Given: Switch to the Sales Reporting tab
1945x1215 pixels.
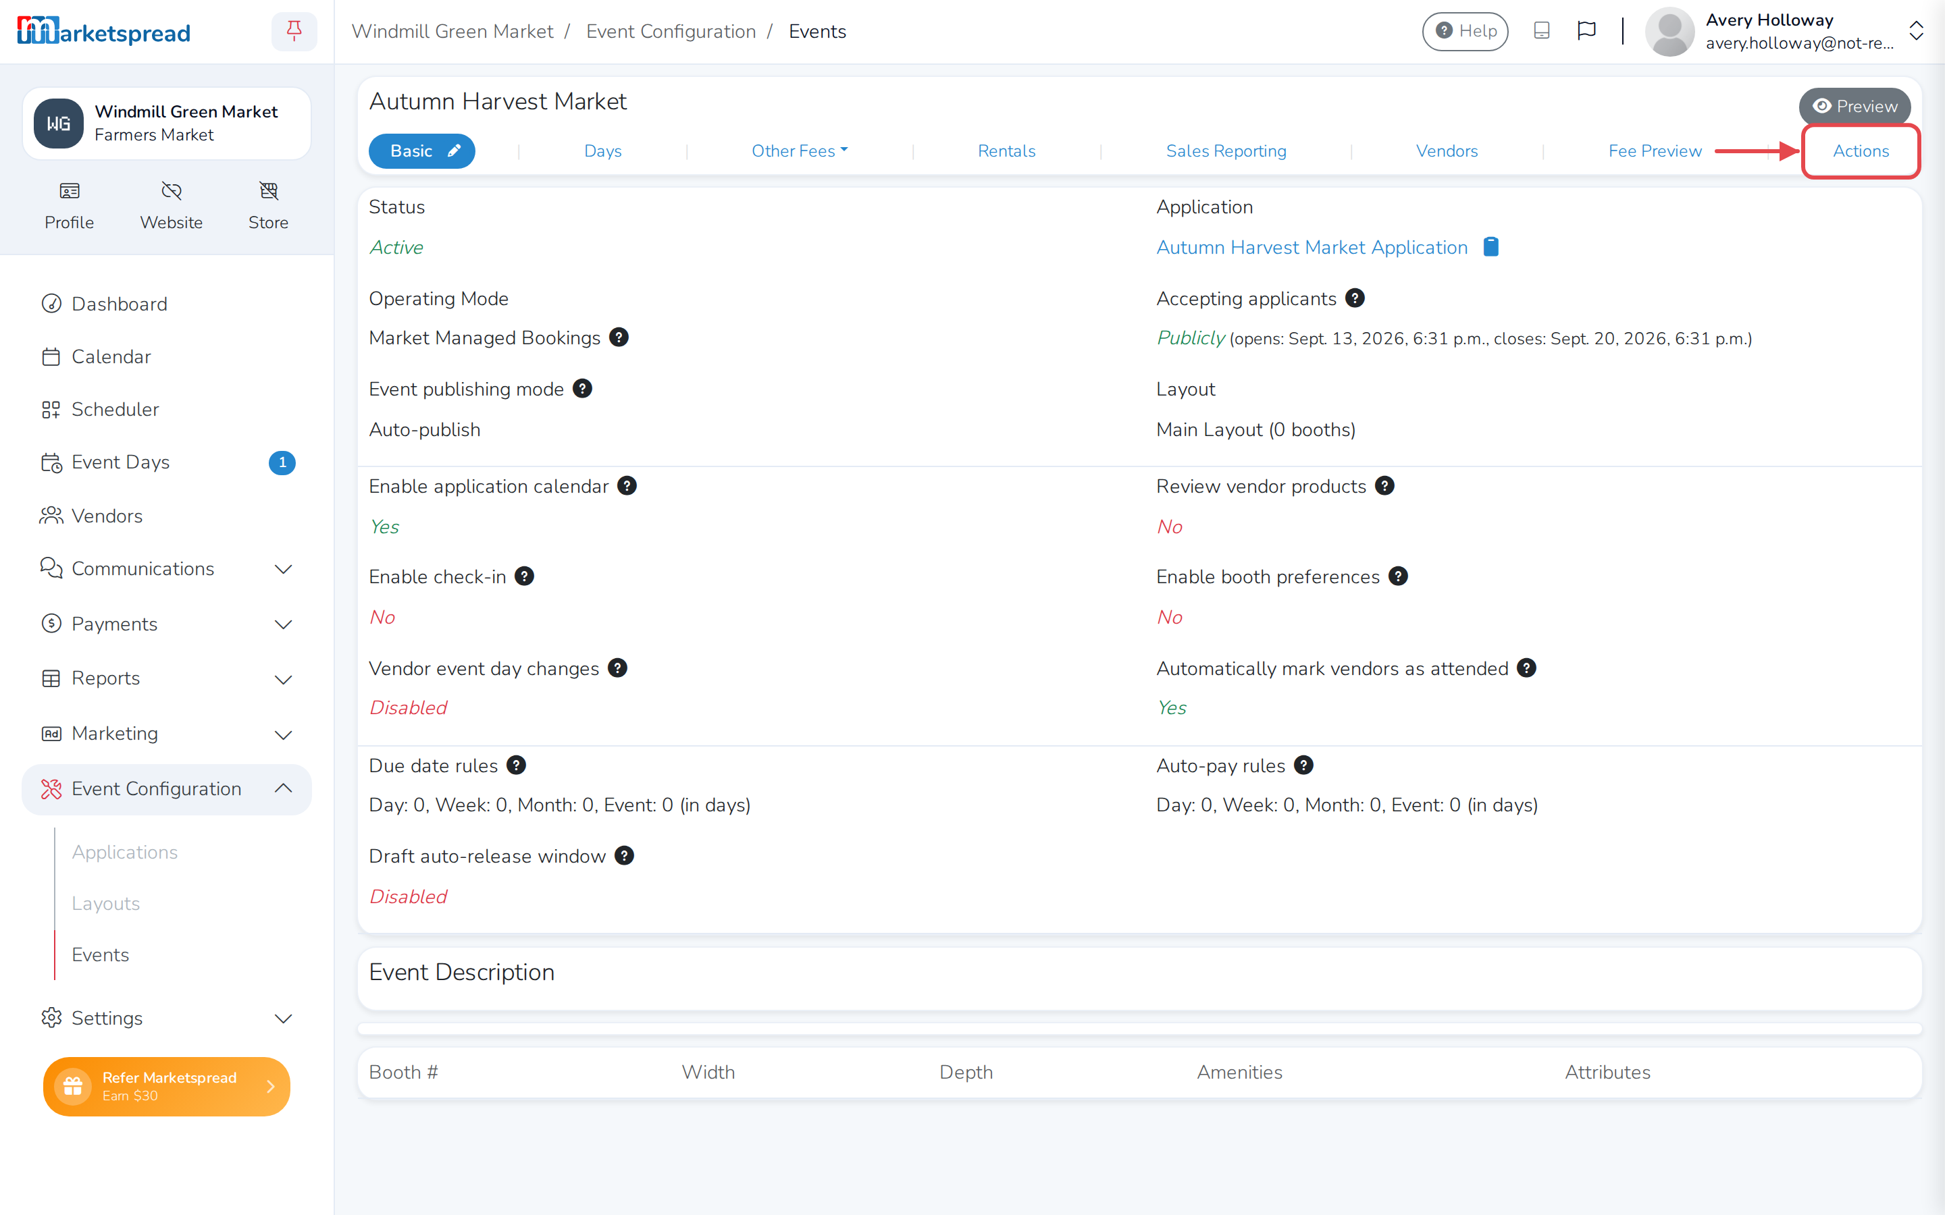Looking at the screenshot, I should pyautogui.click(x=1226, y=151).
